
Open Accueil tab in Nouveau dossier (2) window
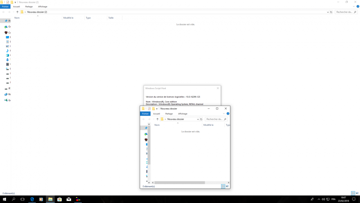pos(16,6)
